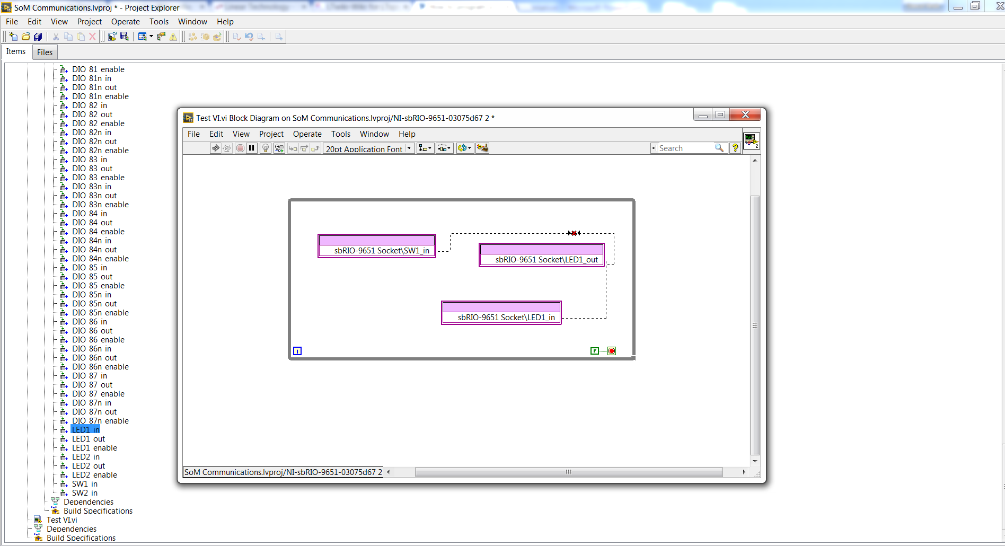
Task: Open File menu in Project Explorer
Action: [x=12, y=22]
